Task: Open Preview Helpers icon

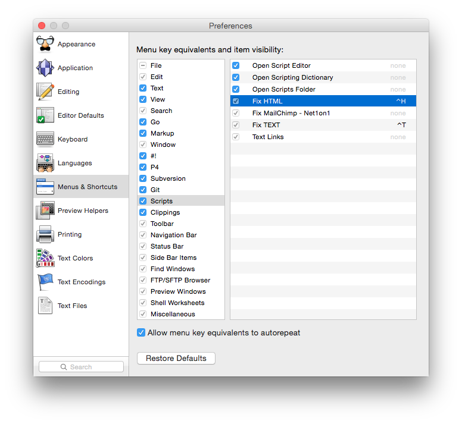Action: (45, 211)
